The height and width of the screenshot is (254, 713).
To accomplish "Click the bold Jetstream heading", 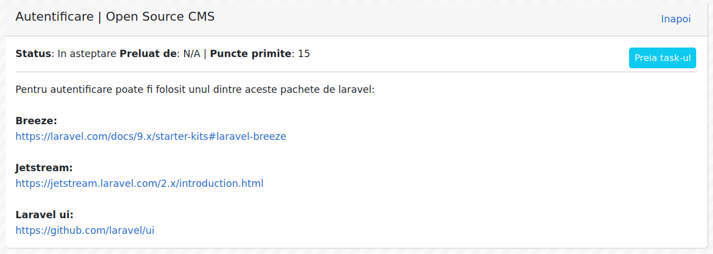I will [44, 168].
